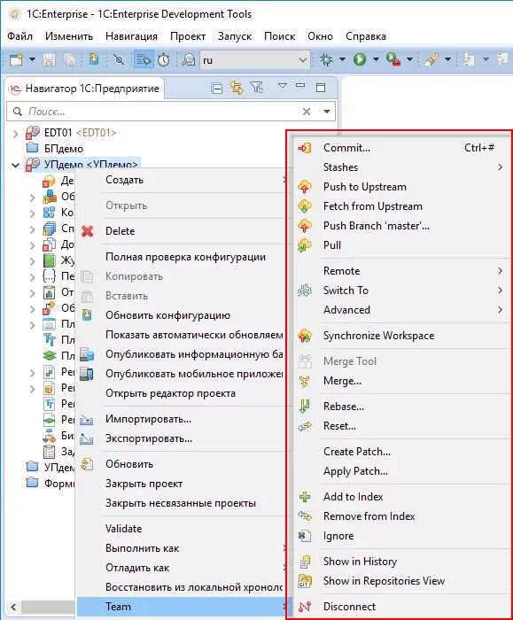Click the Collapse All icon in navigator
The height and width of the screenshot is (620, 513).
[217, 89]
